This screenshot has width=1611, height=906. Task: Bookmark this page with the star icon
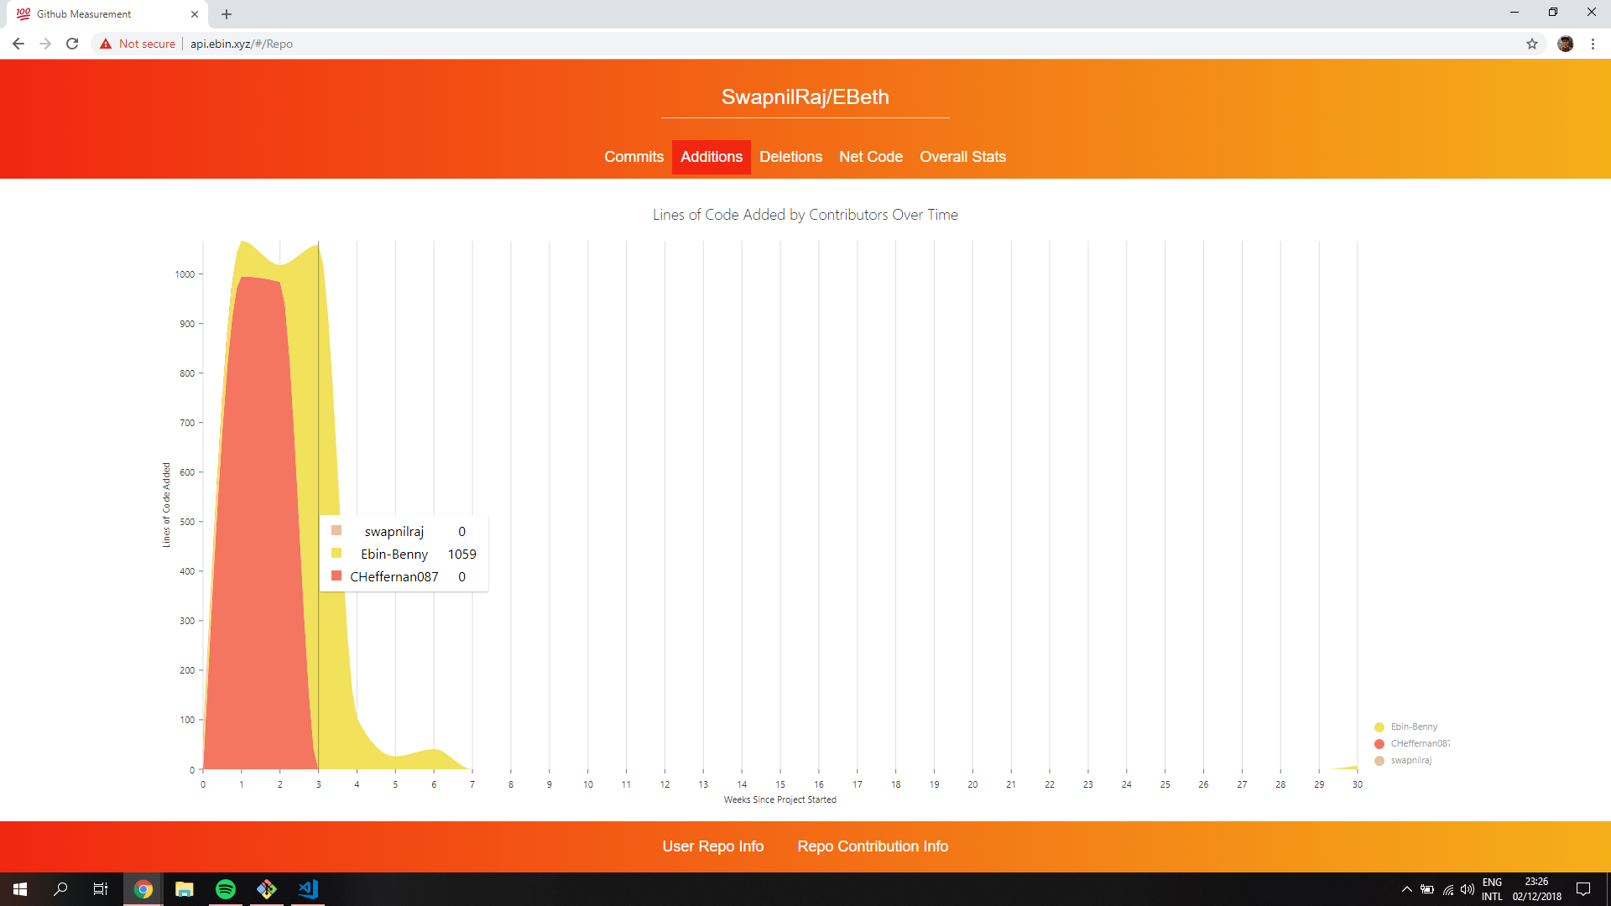click(1532, 44)
